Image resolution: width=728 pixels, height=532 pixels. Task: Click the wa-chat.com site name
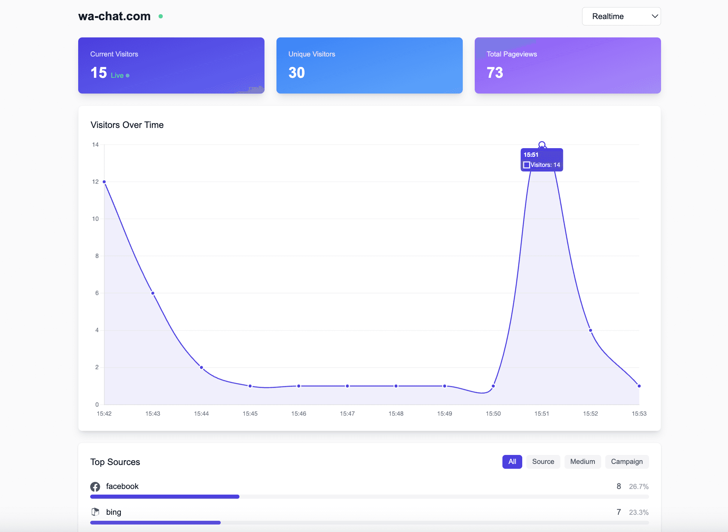114,16
